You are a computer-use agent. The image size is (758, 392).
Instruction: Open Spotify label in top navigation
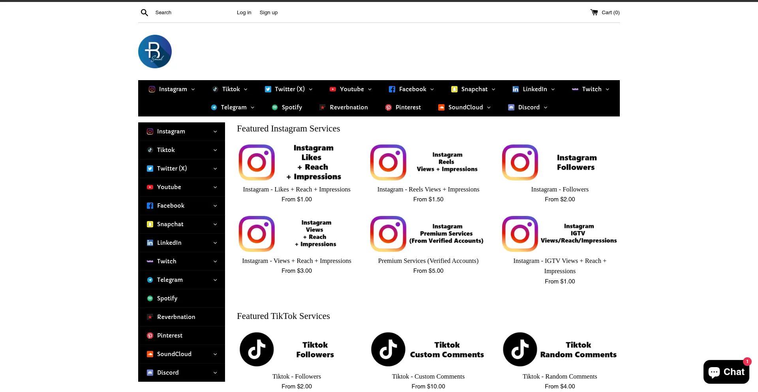(x=292, y=107)
